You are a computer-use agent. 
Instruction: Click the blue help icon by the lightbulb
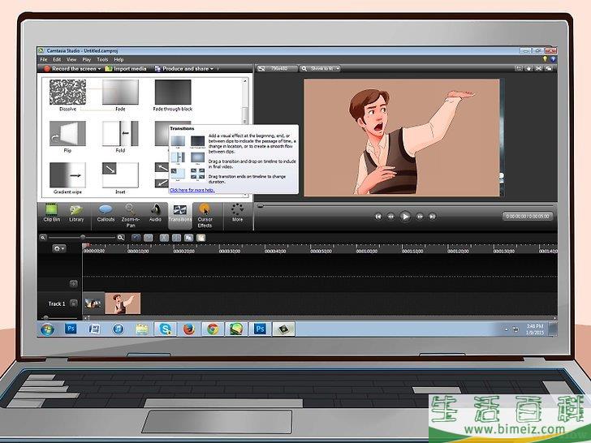tap(553, 59)
